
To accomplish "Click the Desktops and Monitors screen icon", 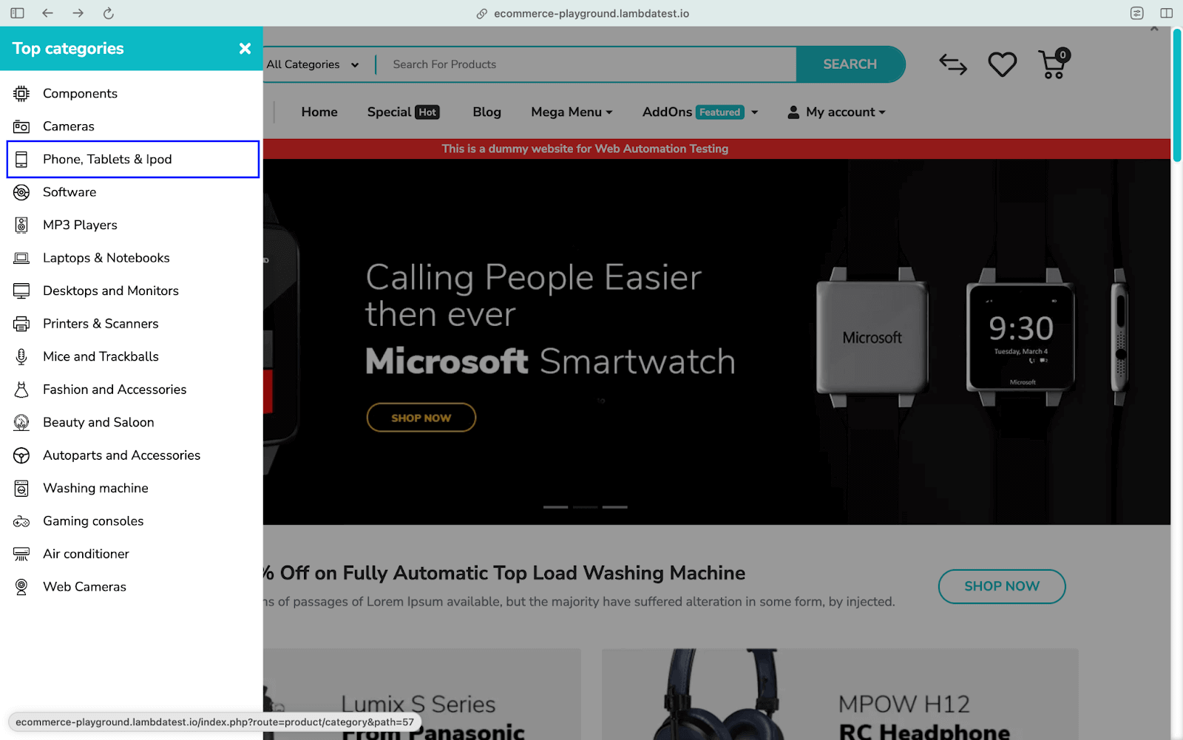I will click(21, 291).
